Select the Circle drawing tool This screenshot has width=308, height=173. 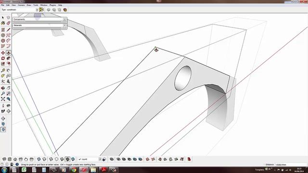3,35
